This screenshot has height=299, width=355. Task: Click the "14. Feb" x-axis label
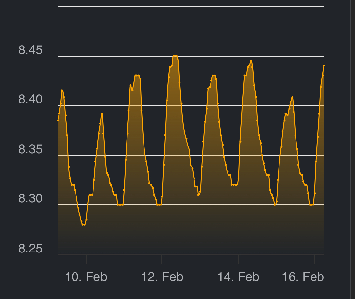[238, 277]
